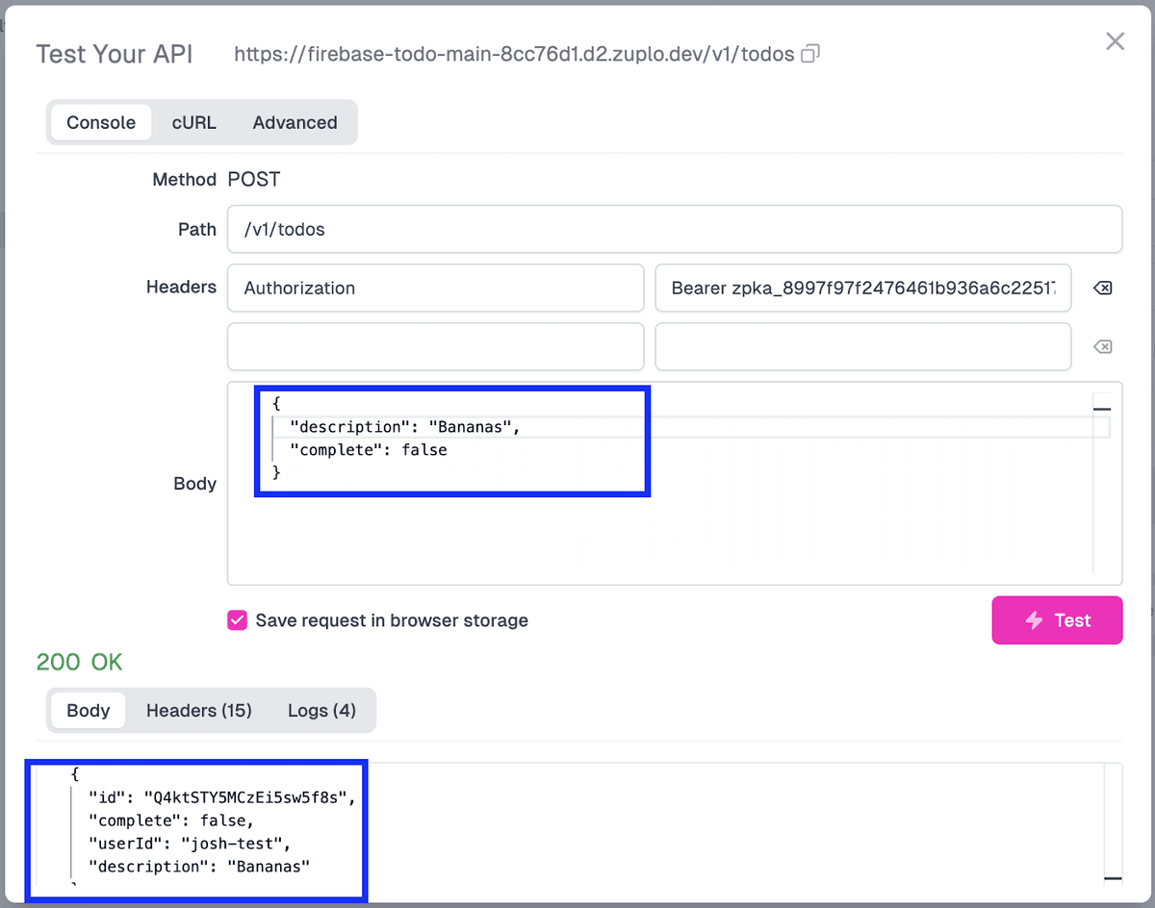
Task: Click the Path input showing /v1/todos
Action: tap(674, 229)
